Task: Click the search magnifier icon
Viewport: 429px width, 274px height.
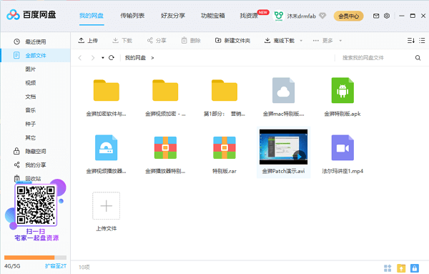Action: click(x=418, y=58)
